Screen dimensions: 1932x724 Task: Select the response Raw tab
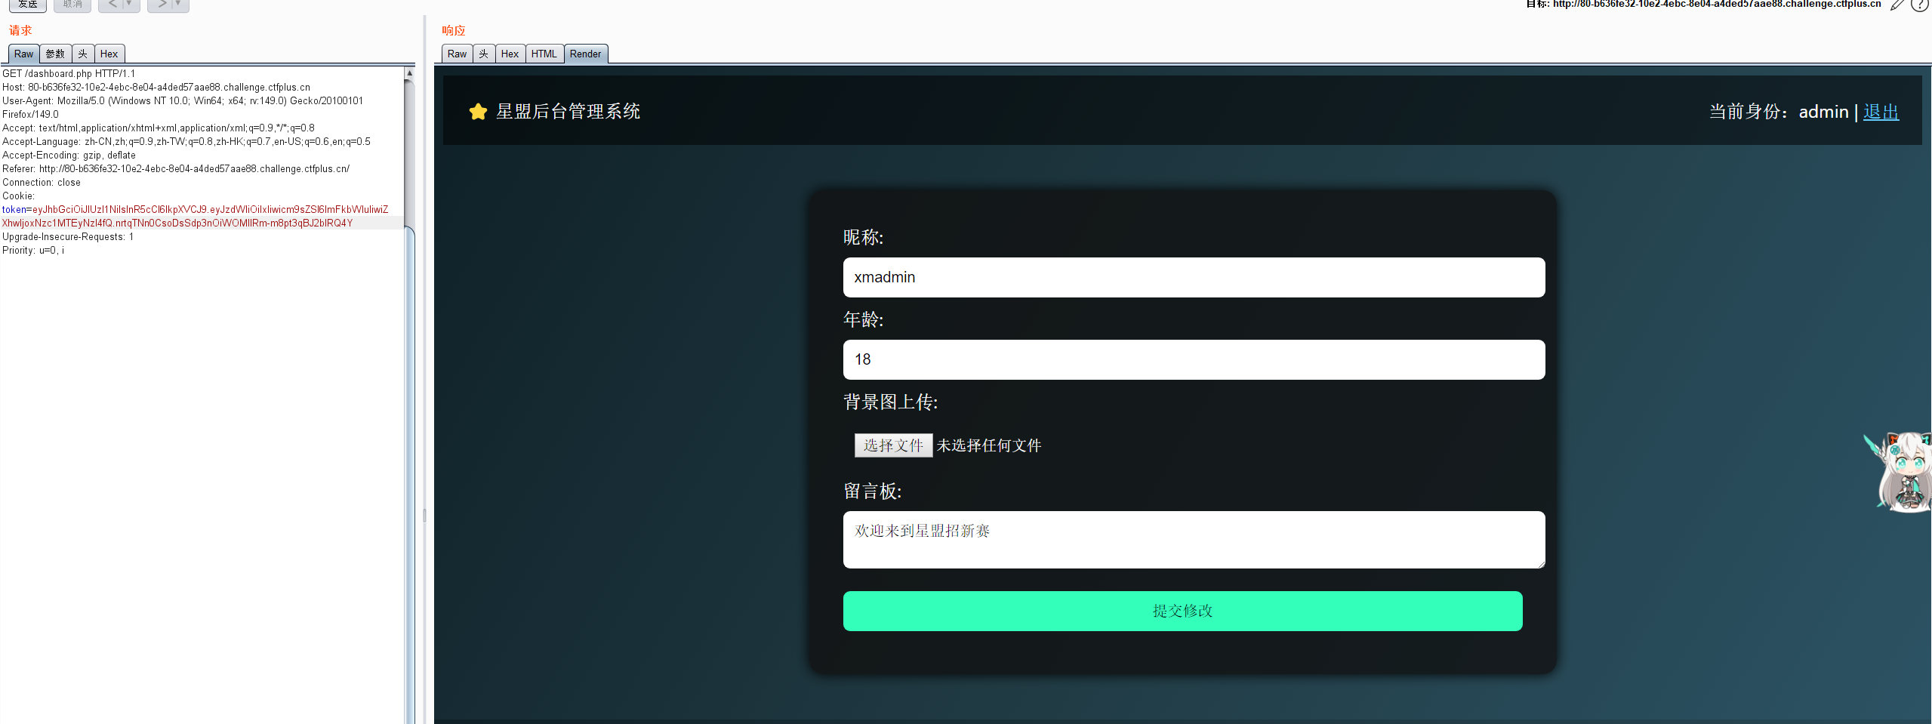(x=457, y=54)
